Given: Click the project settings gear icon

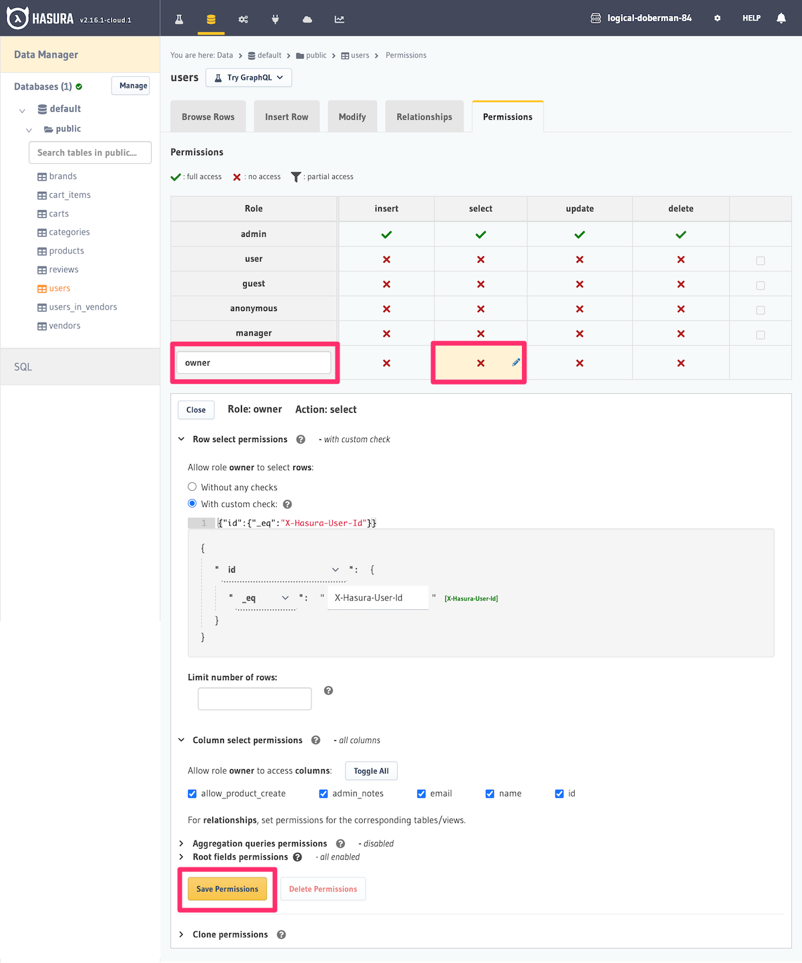Looking at the screenshot, I should point(716,18).
